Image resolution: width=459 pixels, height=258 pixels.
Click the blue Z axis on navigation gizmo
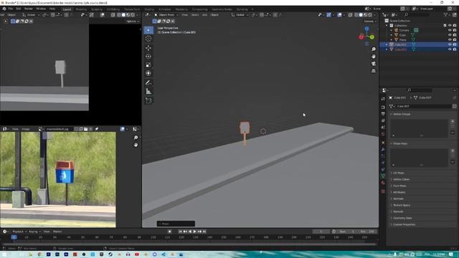366,29
